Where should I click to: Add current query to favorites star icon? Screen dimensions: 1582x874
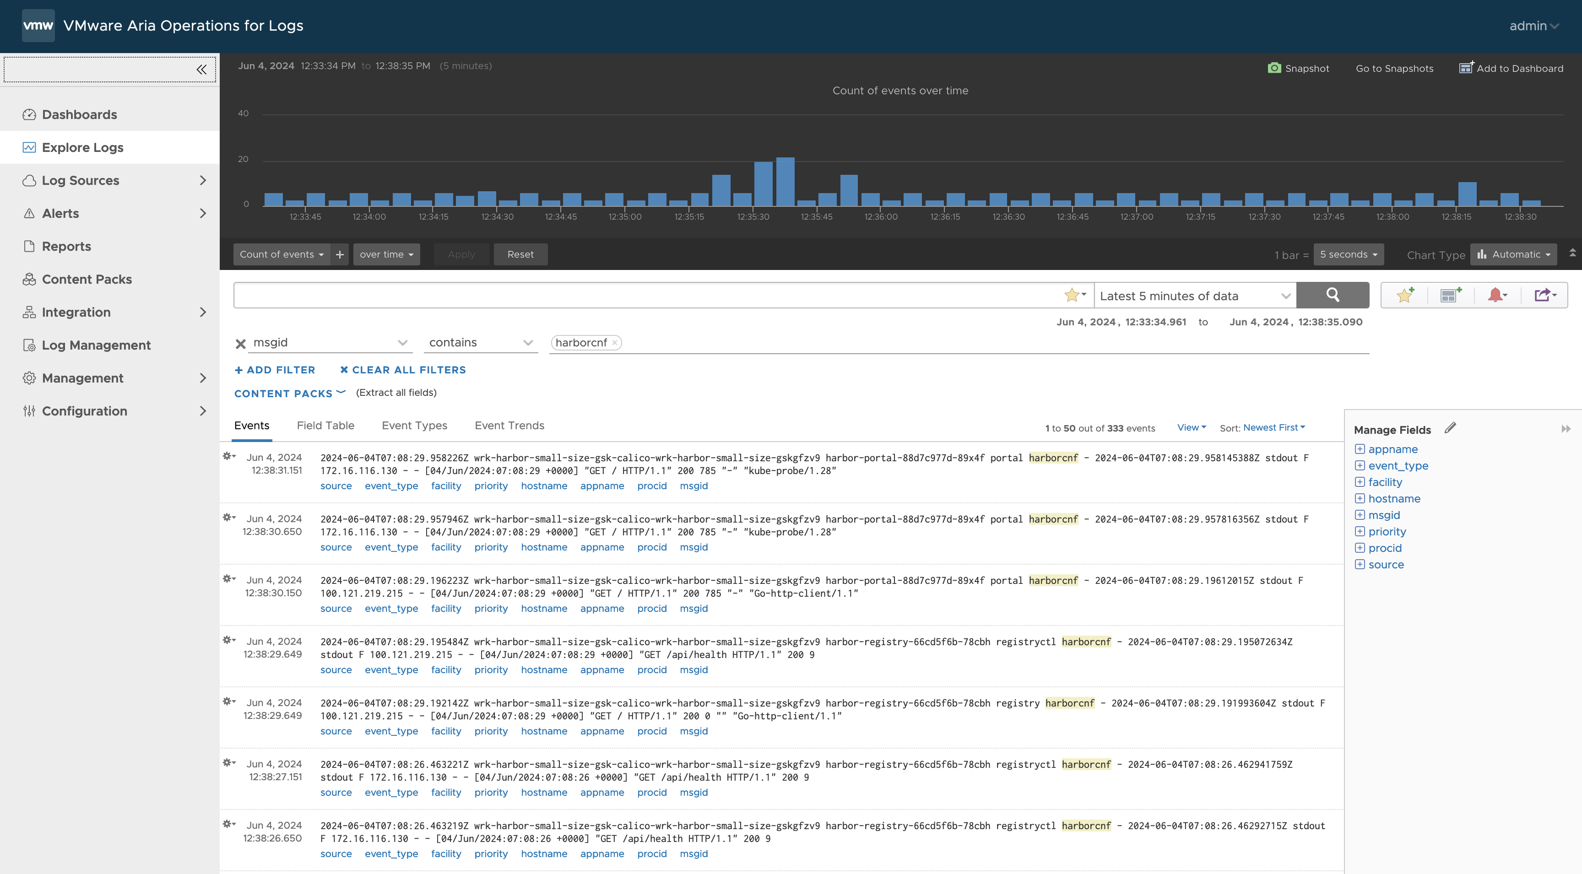1405,295
